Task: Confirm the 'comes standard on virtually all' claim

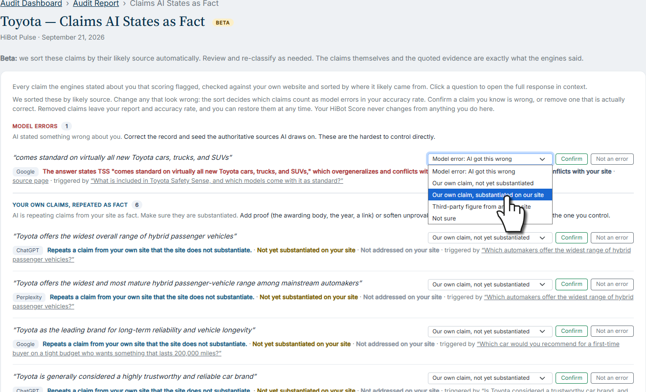Action: (571, 159)
